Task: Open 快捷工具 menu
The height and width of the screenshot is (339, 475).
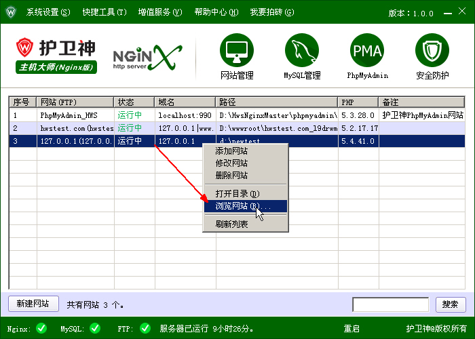Action: [x=104, y=12]
